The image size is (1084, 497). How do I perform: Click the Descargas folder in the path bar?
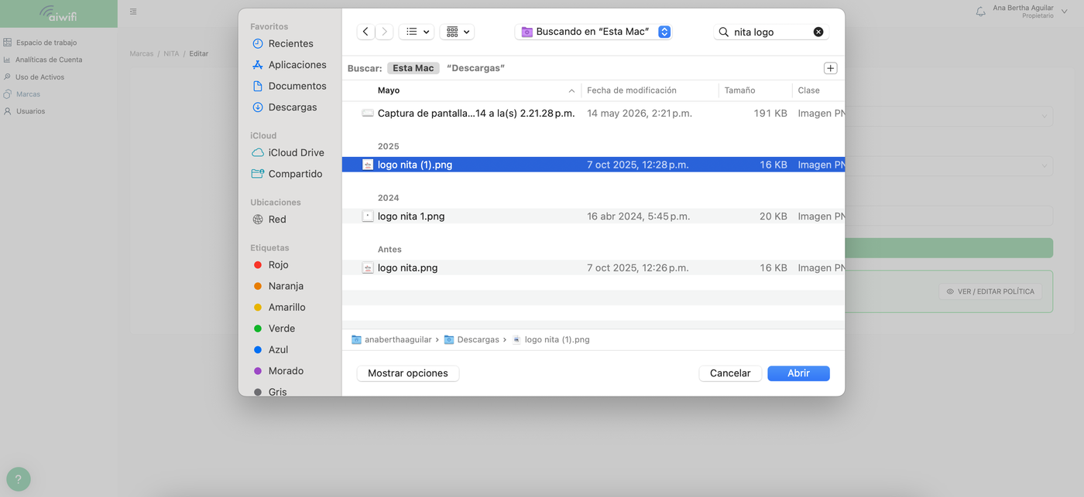(472, 339)
